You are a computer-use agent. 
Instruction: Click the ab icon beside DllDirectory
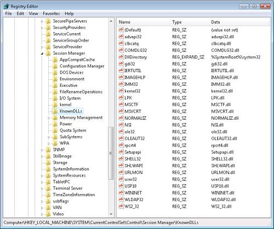121,57
